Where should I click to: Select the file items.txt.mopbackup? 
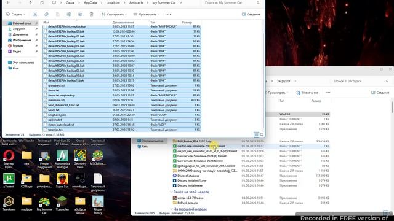[x=122, y=95]
